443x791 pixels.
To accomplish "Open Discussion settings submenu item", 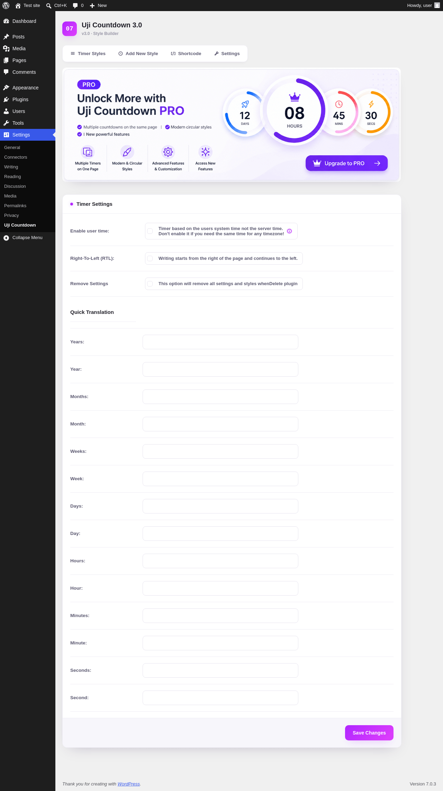I will click(x=15, y=186).
